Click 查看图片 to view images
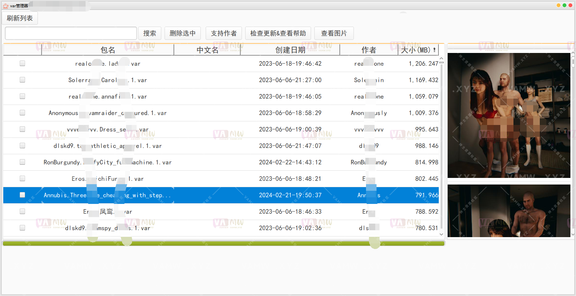 pyautogui.click(x=334, y=33)
